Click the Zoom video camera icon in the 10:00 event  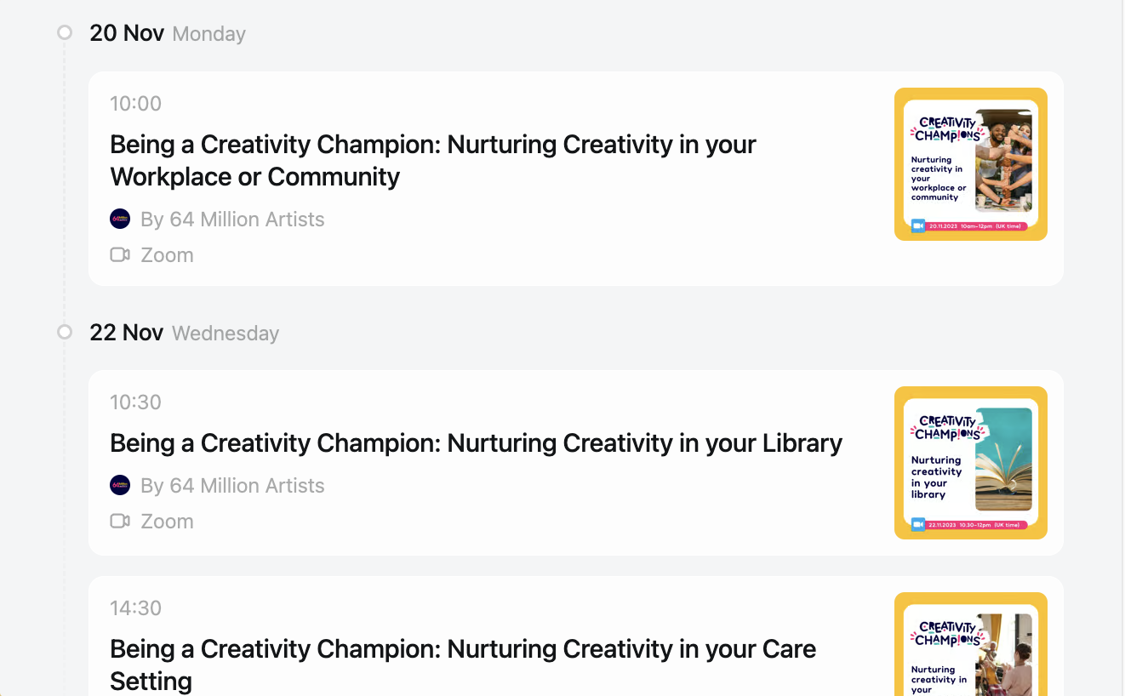pyautogui.click(x=120, y=254)
